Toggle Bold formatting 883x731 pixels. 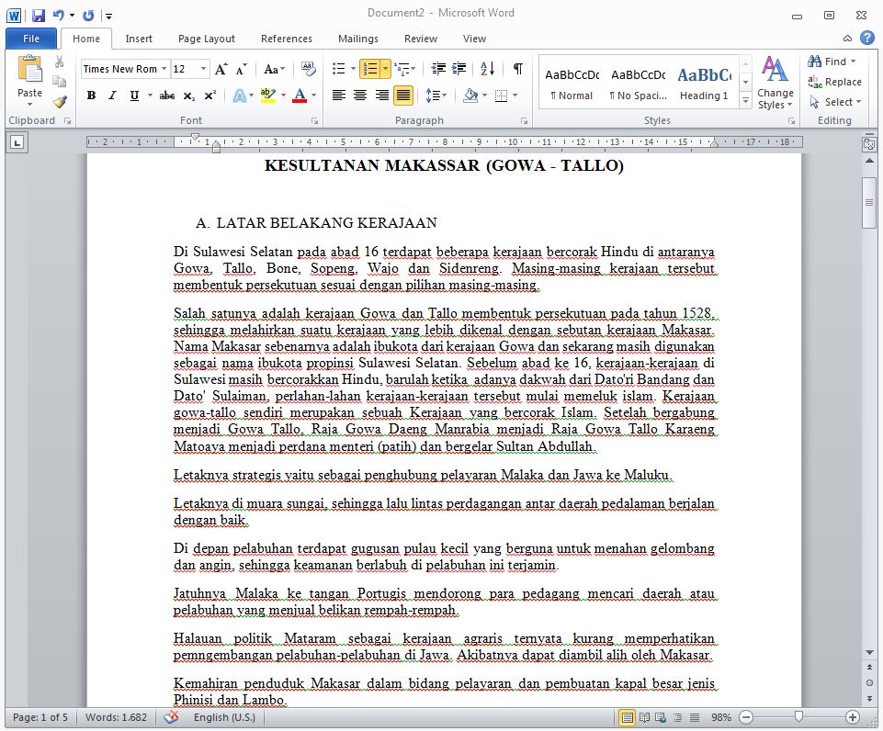pyautogui.click(x=91, y=96)
